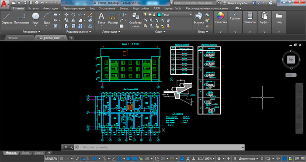306x162 pixels.
Task: Expand the Блок panel
Action: (x=203, y=31)
